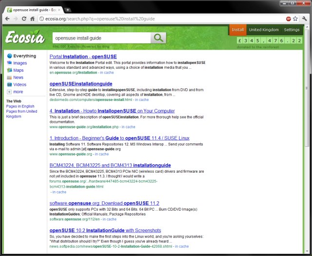Image resolution: width=312 pixels, height=256 pixels.
Task: Open the Chrome wrench menu
Action: point(304,19)
